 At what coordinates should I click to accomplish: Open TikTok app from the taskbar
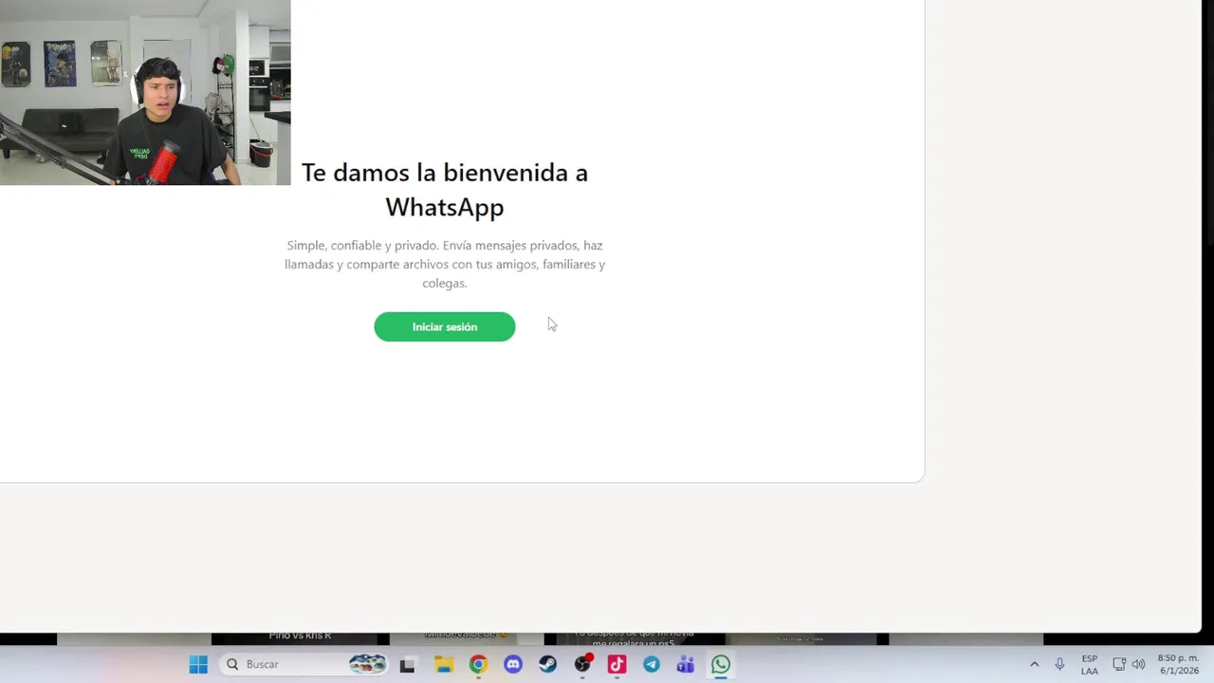pos(616,665)
